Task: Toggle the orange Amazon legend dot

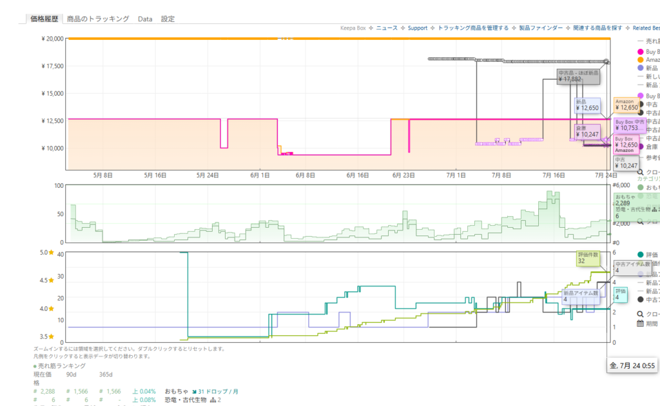Action: coord(641,60)
